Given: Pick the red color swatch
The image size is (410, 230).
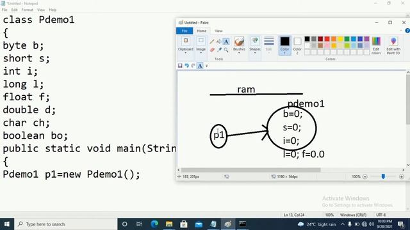Looking at the screenshot, I should pyautogui.click(x=327, y=39).
